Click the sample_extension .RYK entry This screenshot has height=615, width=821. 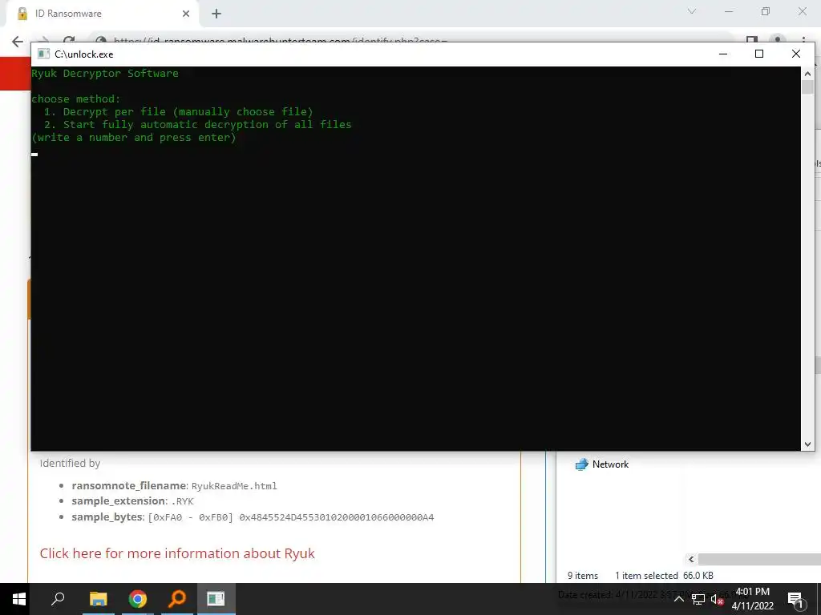(133, 501)
